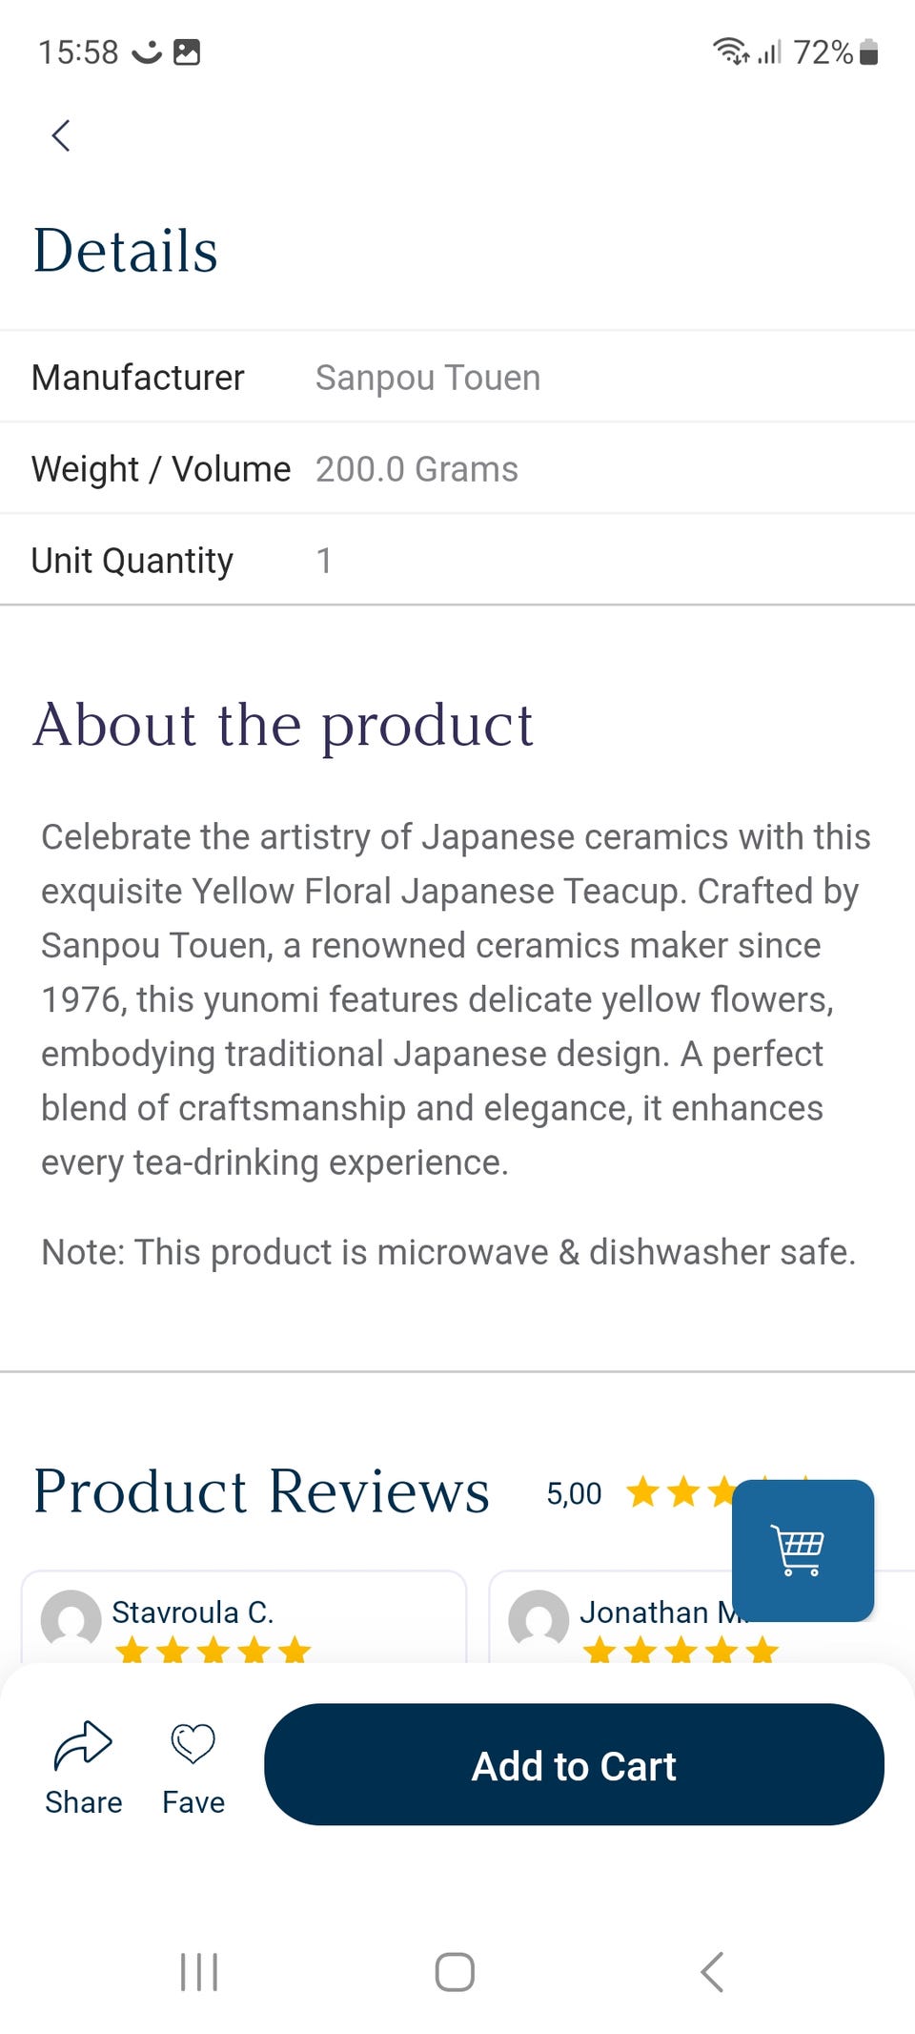This screenshot has height=2034, width=915.
Task: Tap the battery indicator in status bar
Action: (x=867, y=51)
